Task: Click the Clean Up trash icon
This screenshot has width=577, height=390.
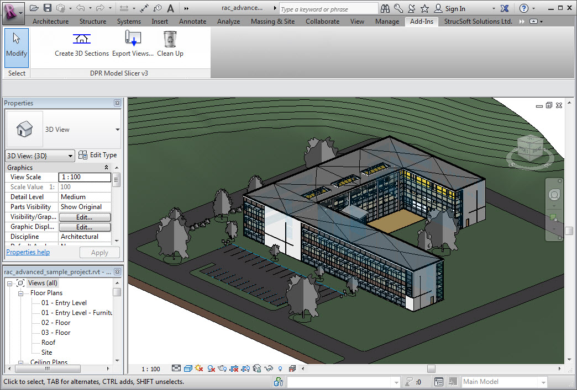Action: pos(170,39)
